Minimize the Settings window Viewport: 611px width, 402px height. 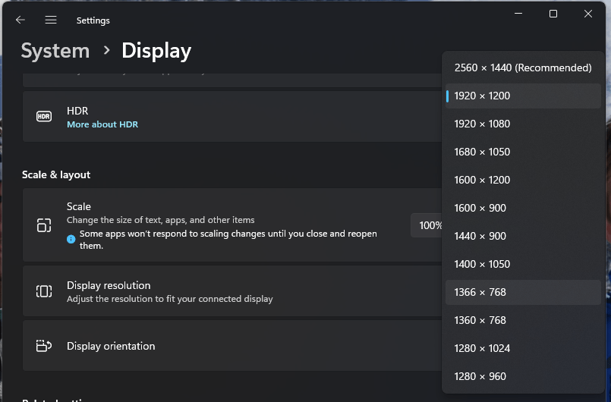click(518, 14)
